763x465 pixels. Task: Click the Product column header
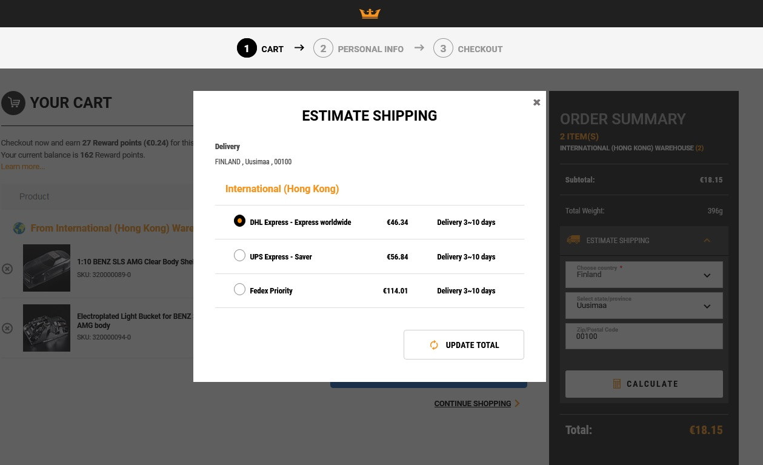point(34,196)
